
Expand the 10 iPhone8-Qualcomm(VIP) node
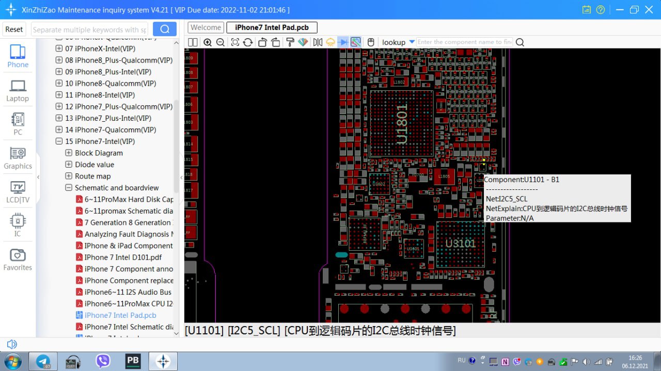(x=59, y=84)
